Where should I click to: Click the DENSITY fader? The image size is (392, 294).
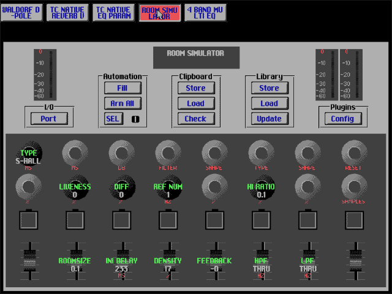pyautogui.click(x=170, y=261)
